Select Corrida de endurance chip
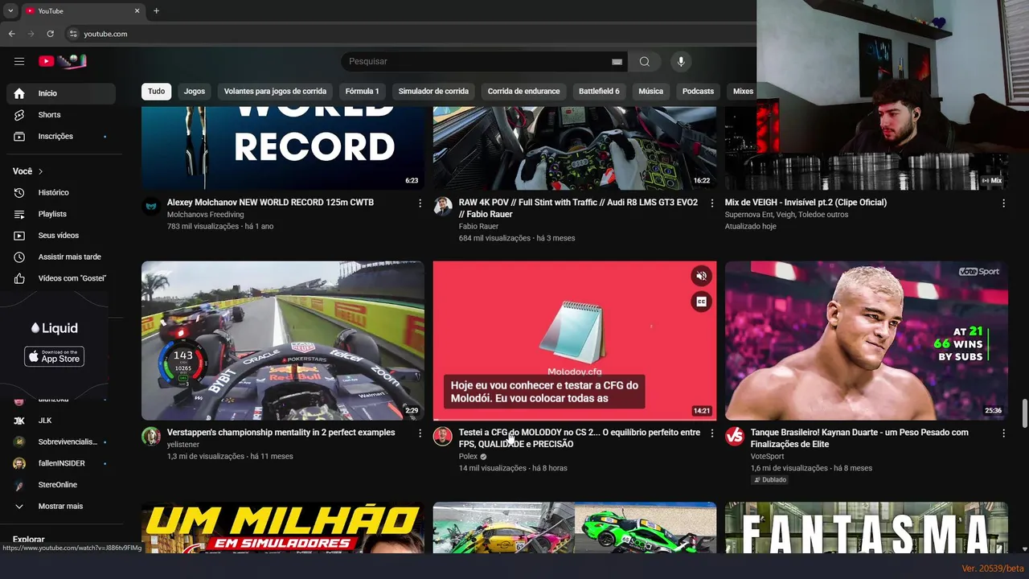 (x=523, y=91)
